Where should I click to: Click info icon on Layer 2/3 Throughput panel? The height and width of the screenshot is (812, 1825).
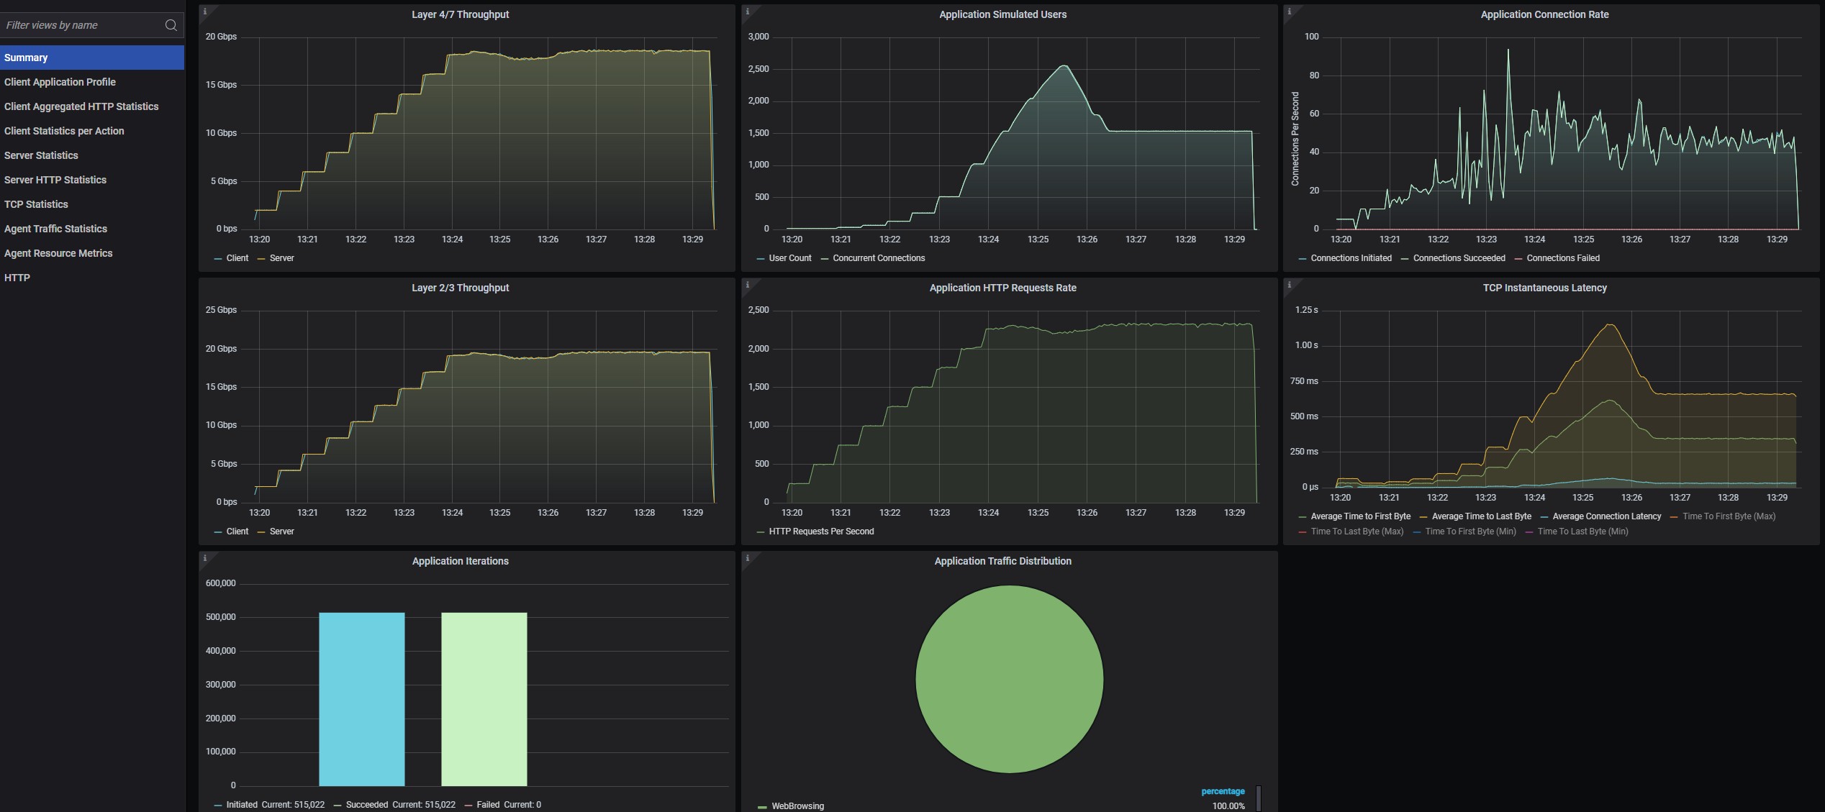205,285
